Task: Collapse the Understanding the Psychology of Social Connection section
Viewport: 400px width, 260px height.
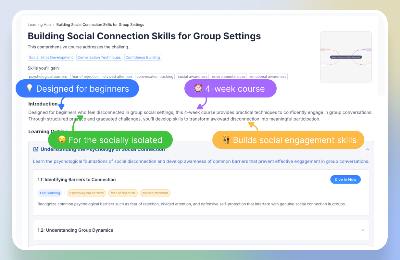Action: pyautogui.click(x=367, y=149)
